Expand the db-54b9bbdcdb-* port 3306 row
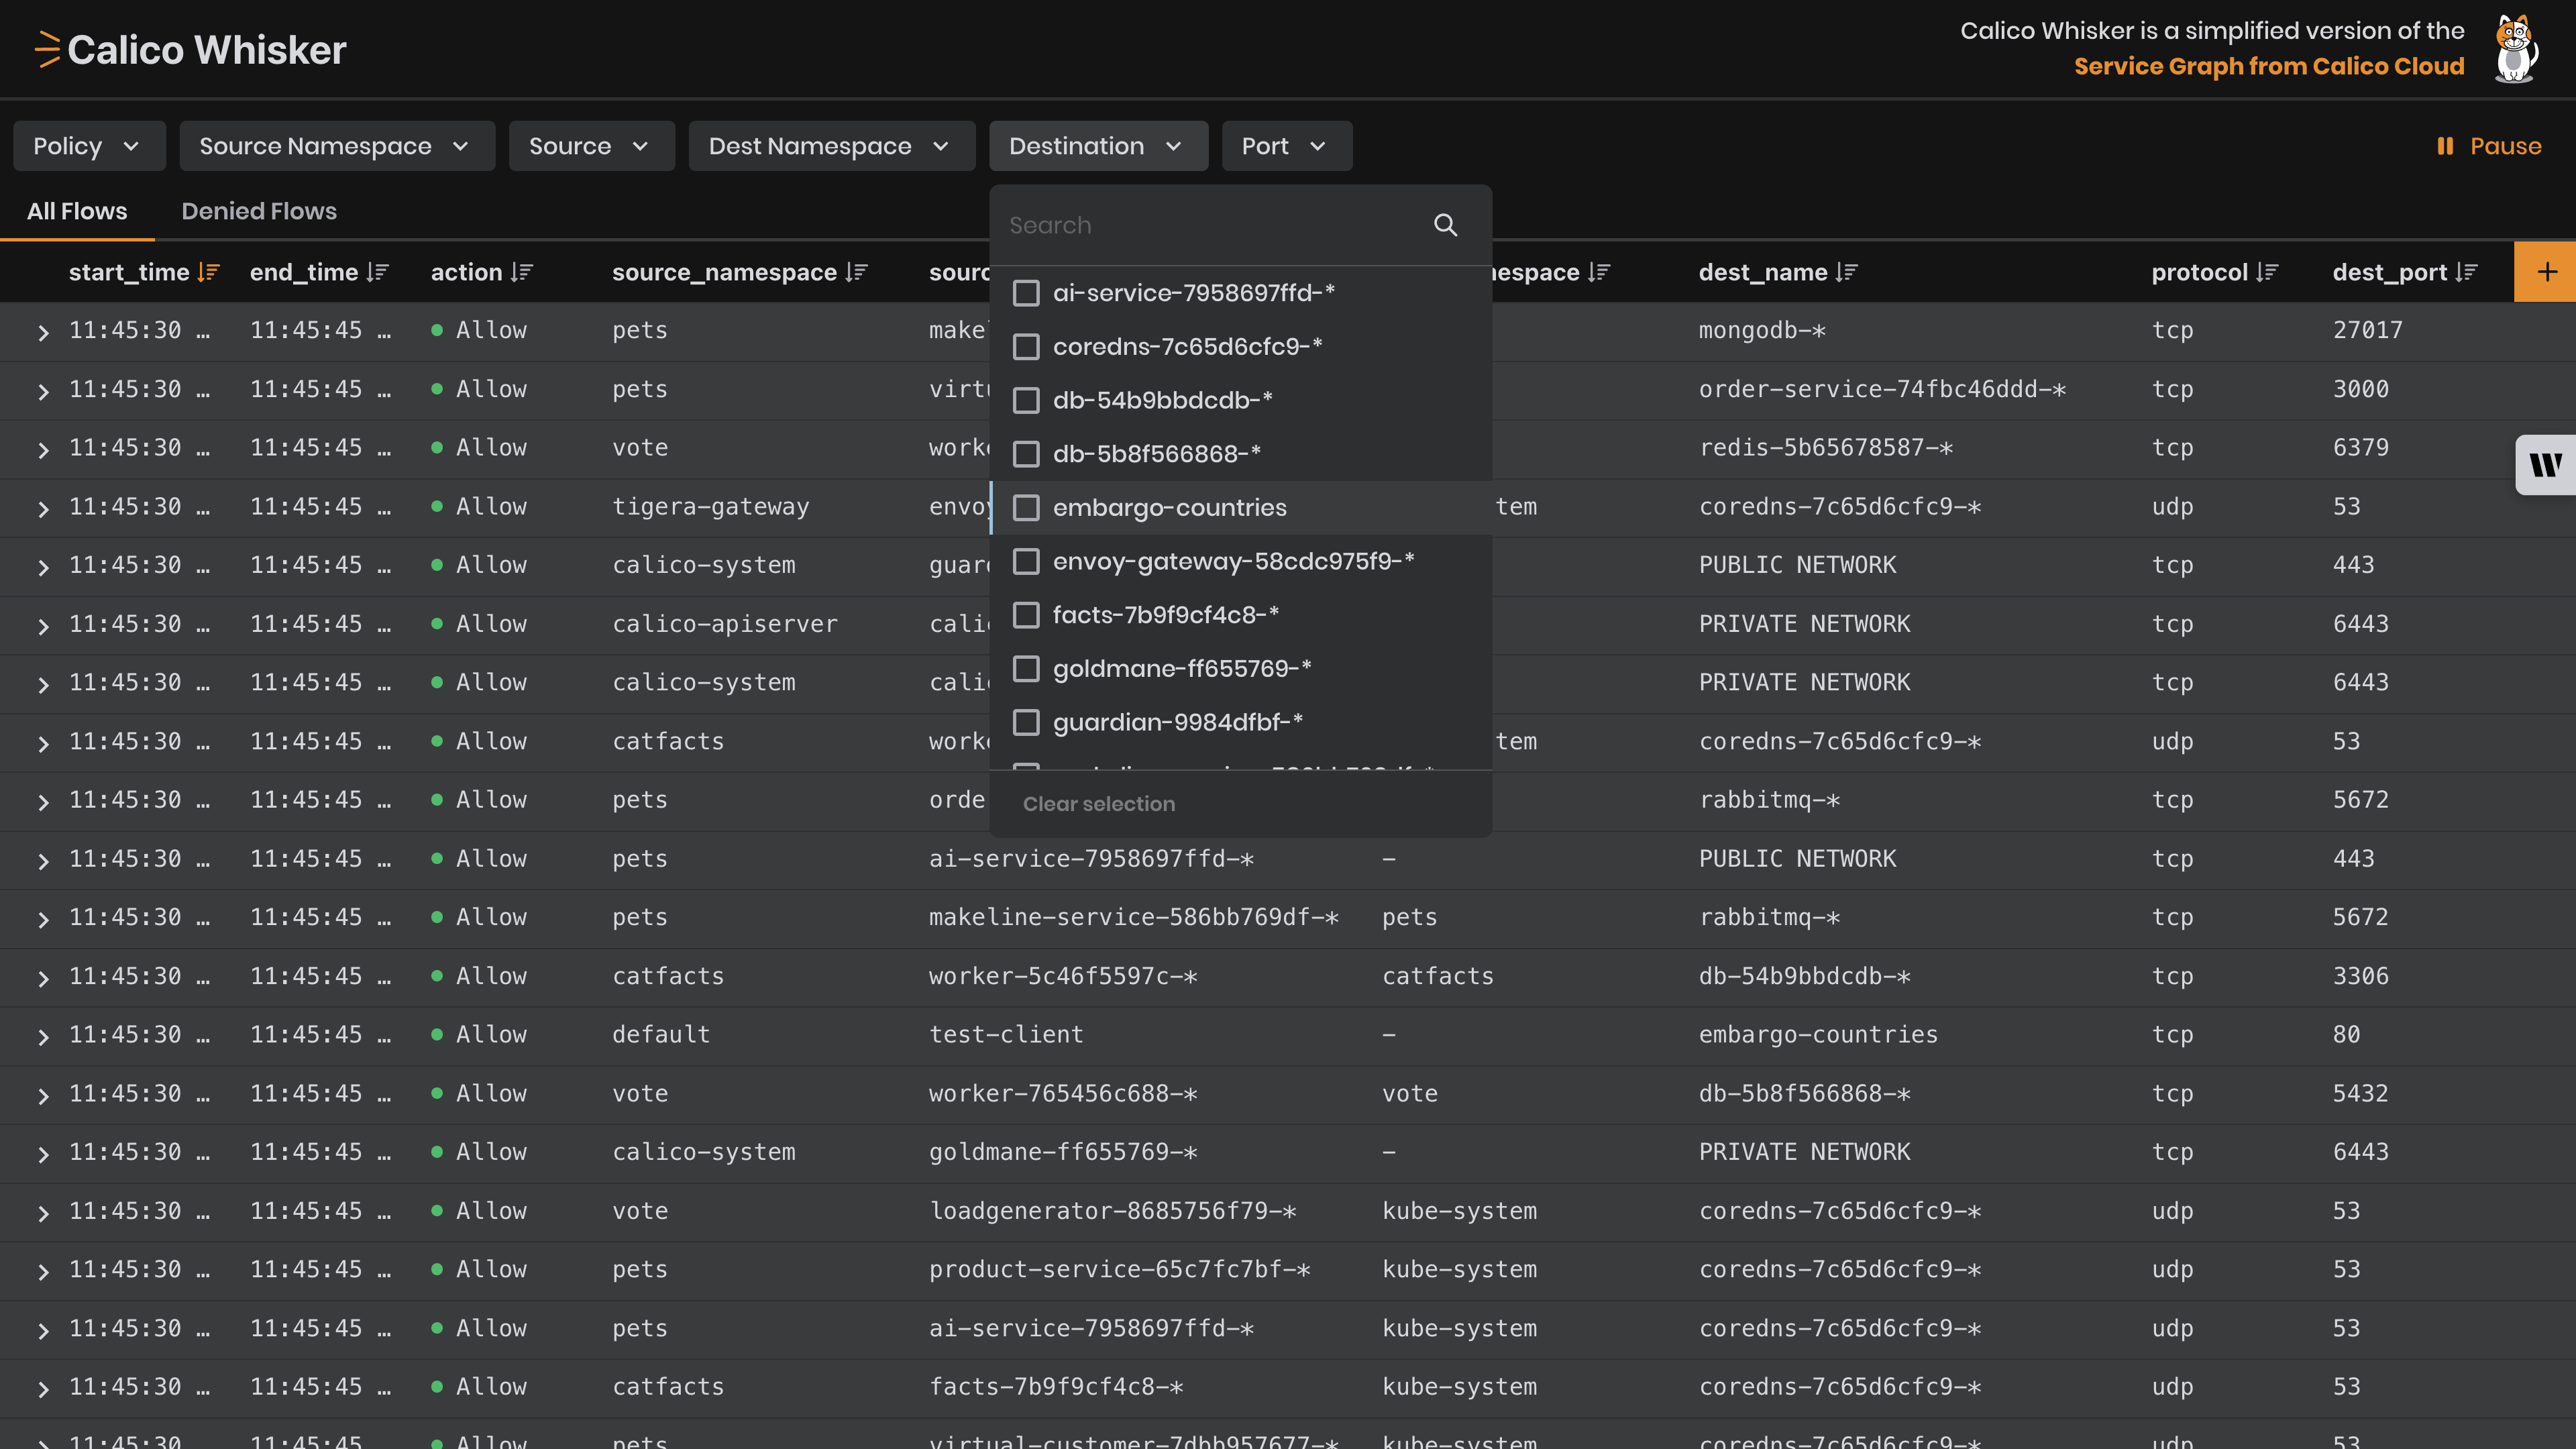Viewport: 2576px width, 1449px height. coord(42,978)
